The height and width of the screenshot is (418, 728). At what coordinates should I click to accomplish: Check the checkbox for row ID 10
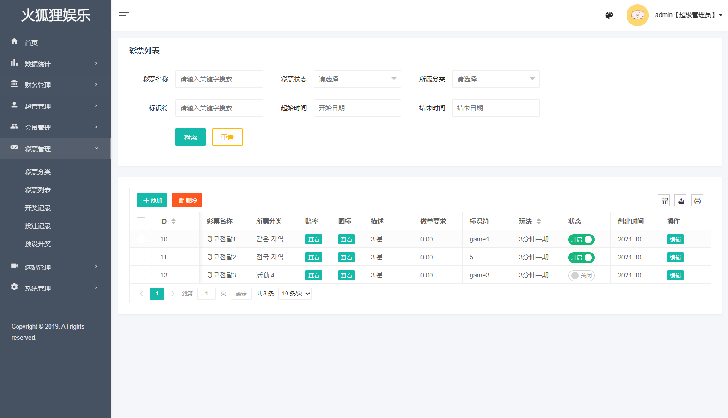tap(141, 239)
